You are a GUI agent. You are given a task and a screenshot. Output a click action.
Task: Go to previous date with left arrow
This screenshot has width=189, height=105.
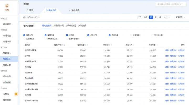point(165,17)
